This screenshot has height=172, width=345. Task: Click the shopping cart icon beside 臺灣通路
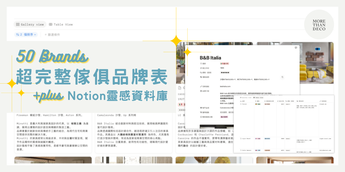(201, 112)
